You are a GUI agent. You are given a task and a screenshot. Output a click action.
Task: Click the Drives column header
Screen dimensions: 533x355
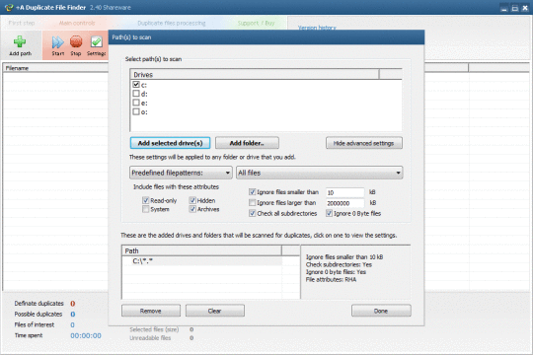pos(255,74)
